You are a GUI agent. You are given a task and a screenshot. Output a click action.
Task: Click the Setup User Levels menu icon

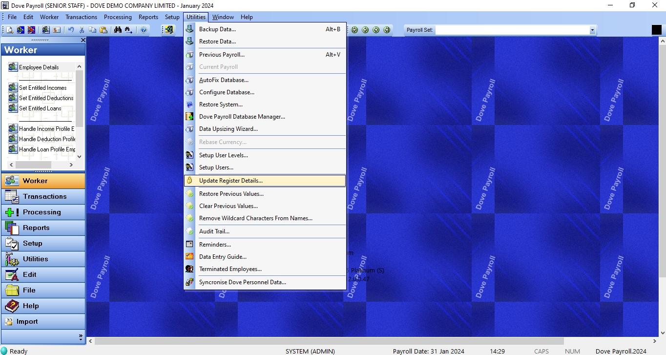[x=189, y=155]
